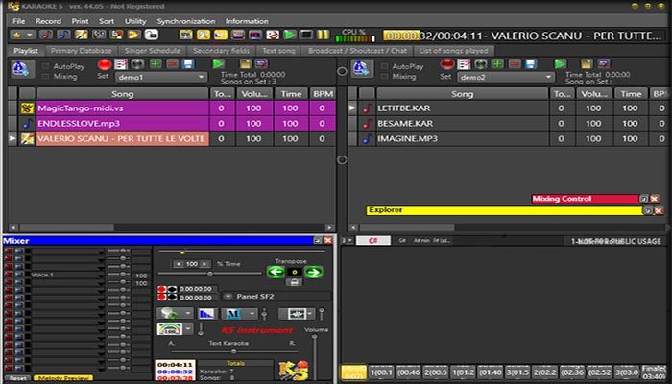
Task: Click the yellow magnifier search icon in the top toolbar
Action: coord(204,35)
